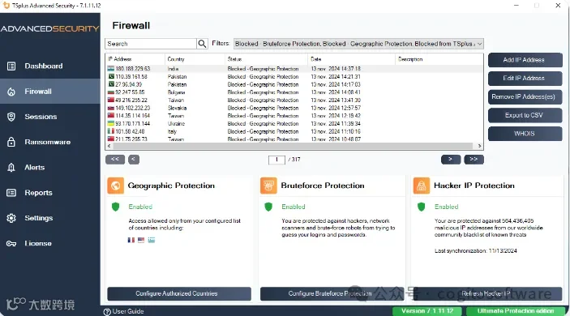This screenshot has height=316, width=570.
Task: Click the Refresh Hacker IP button
Action: pos(487,294)
